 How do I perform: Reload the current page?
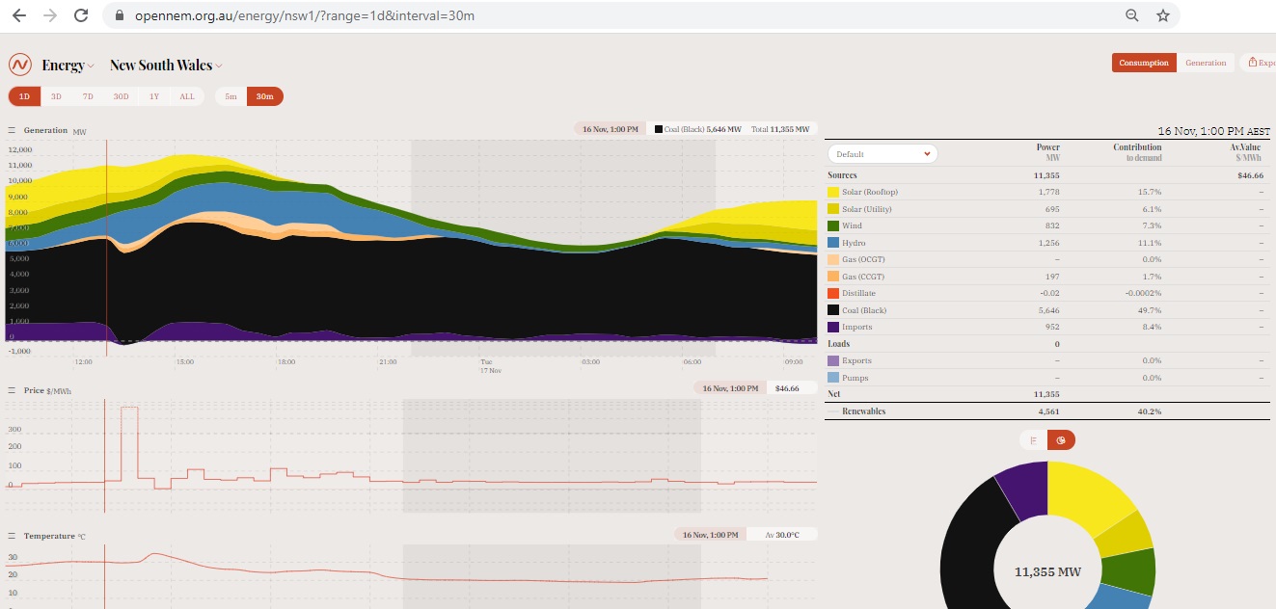81,15
